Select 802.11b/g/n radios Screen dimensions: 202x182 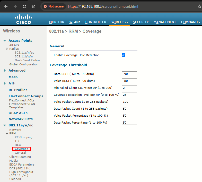click(x=24, y=56)
